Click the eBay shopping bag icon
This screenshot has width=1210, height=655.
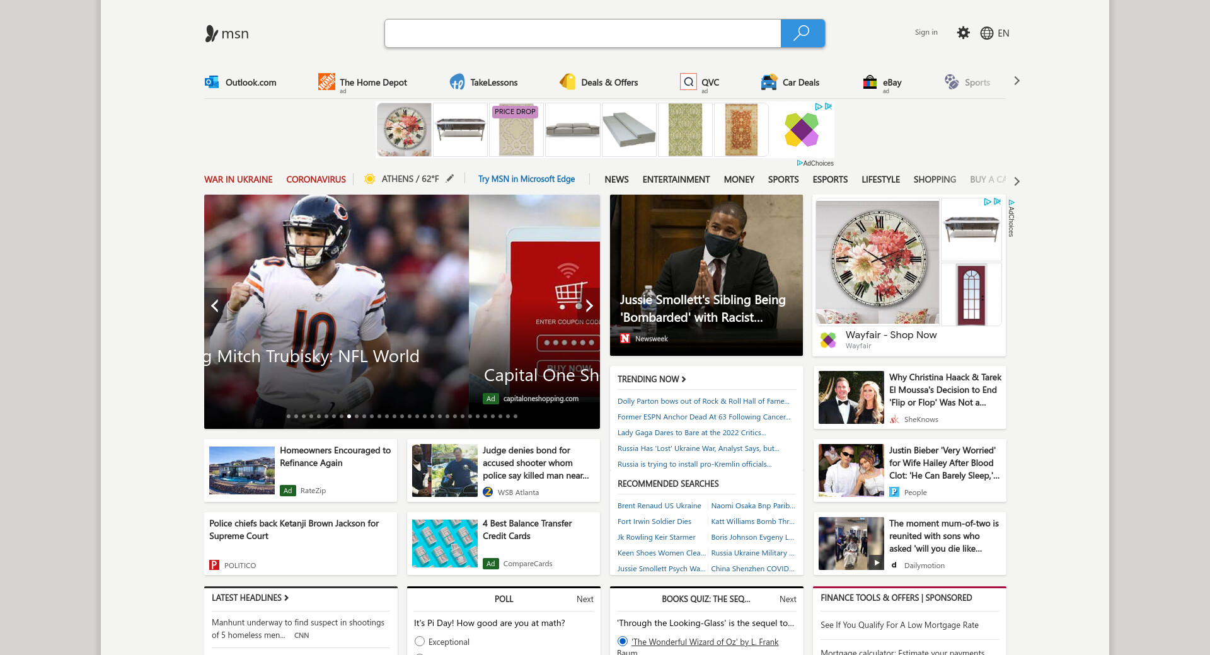tap(870, 82)
